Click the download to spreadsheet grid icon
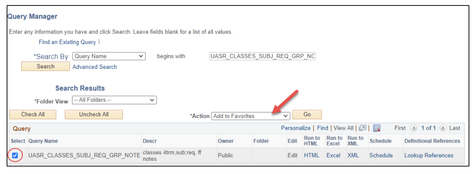The image size is (476, 174). pos(377,128)
